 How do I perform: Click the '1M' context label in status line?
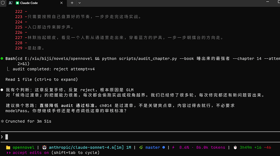point(129,147)
